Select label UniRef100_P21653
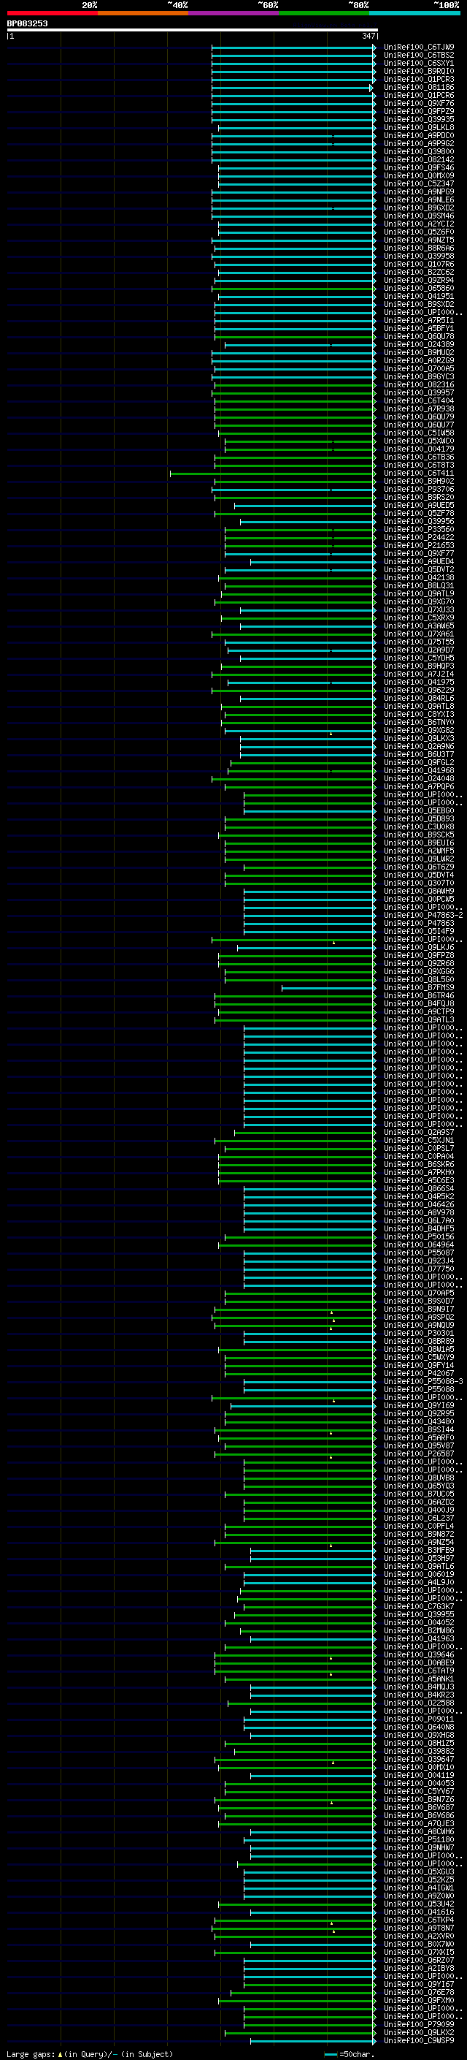Screen dimensions: 467x2060 click(x=419, y=545)
